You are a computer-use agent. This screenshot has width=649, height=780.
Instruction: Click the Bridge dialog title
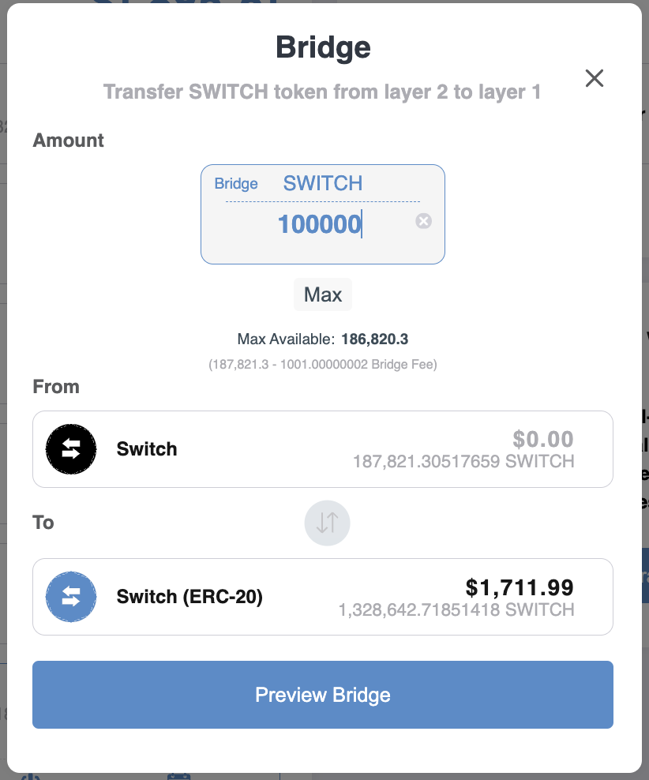pos(323,47)
